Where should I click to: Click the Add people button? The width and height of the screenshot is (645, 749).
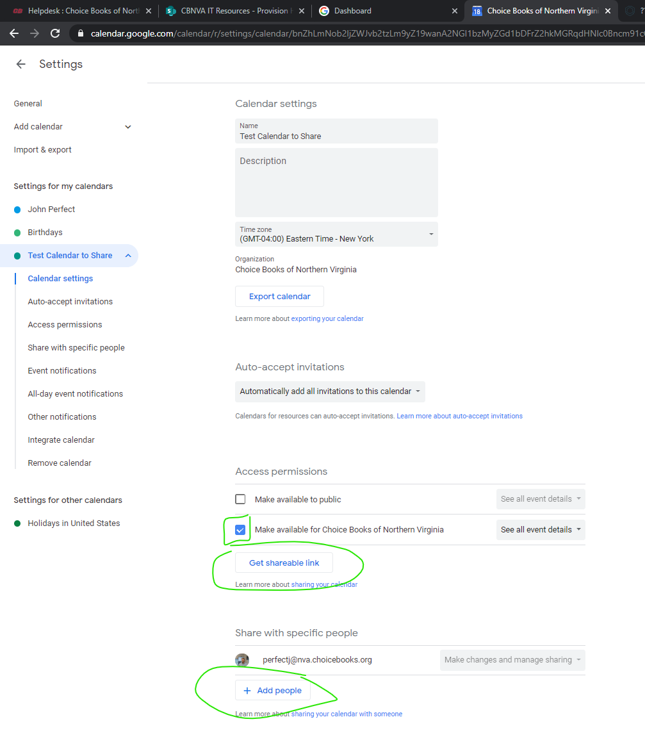(273, 691)
